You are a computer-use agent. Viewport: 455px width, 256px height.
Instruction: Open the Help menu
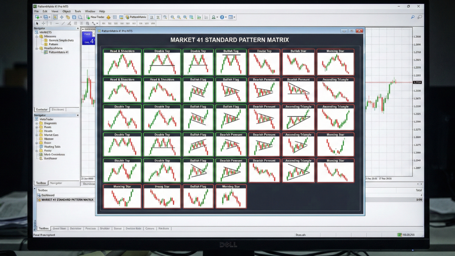[102, 11]
